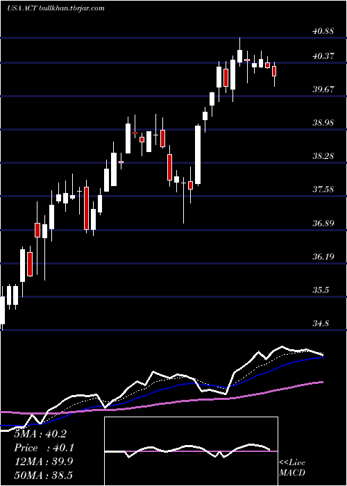Click the 50MA : 38.5 readout
This screenshot has width=347, height=486.
click(x=43, y=475)
